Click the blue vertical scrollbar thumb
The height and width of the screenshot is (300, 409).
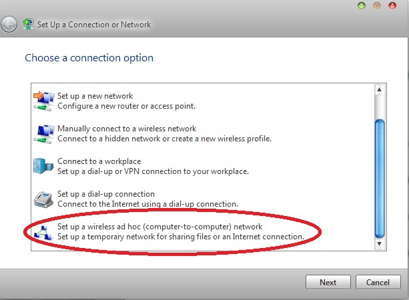(380, 179)
